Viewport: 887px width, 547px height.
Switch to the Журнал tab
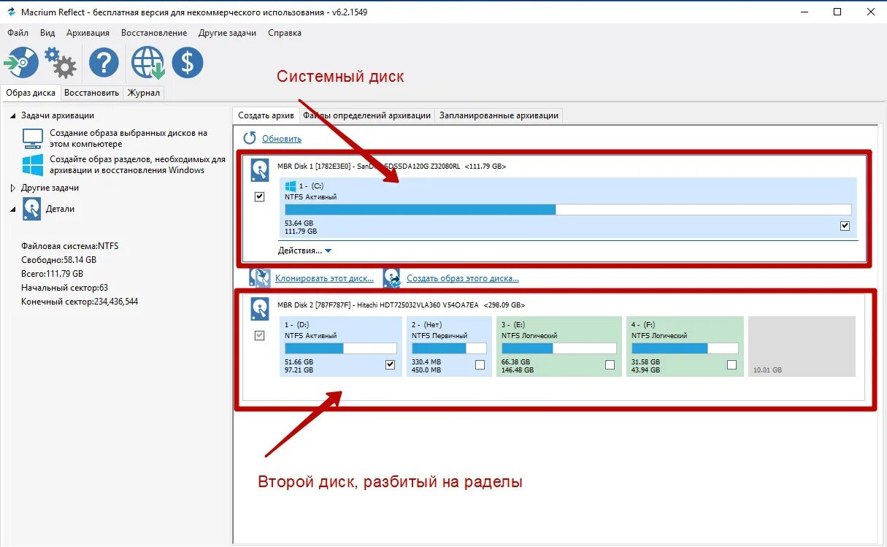[143, 93]
